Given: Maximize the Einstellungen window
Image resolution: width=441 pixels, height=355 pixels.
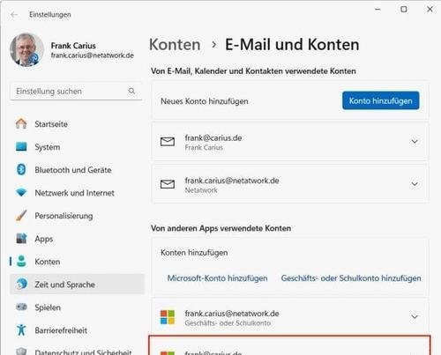Looking at the screenshot, I should tap(404, 10).
